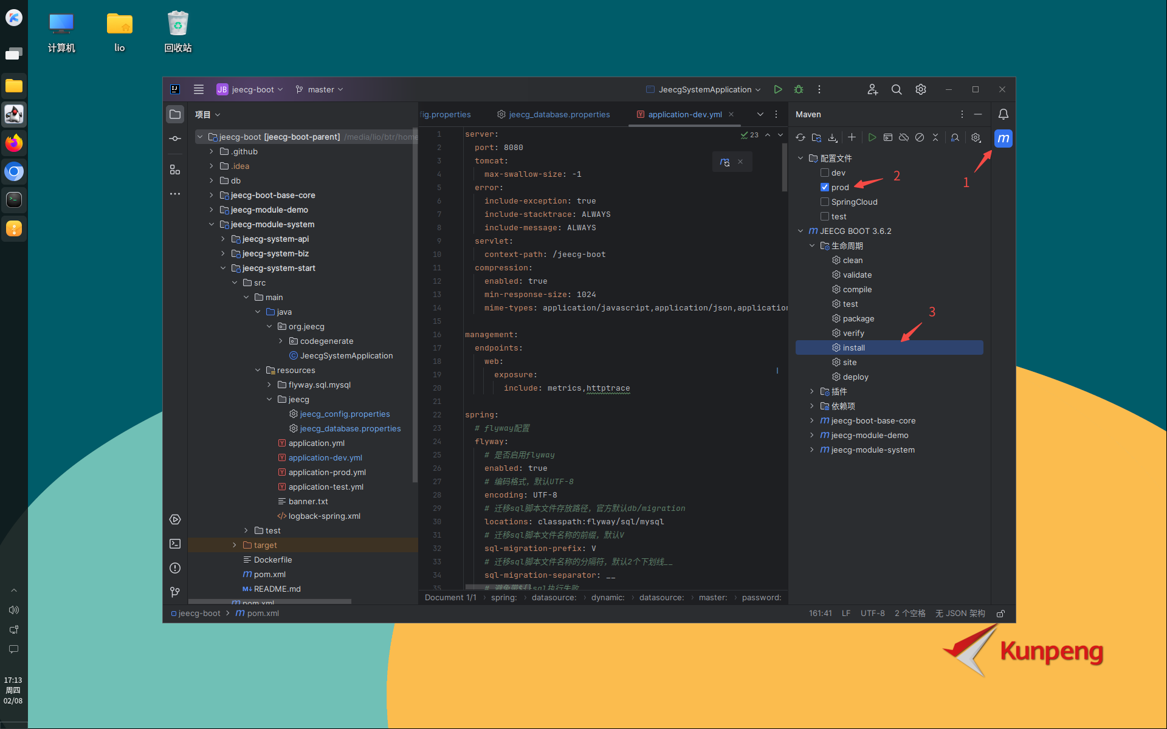The height and width of the screenshot is (729, 1167).
Task: Open Maven settings wrench icon
Action: point(976,137)
